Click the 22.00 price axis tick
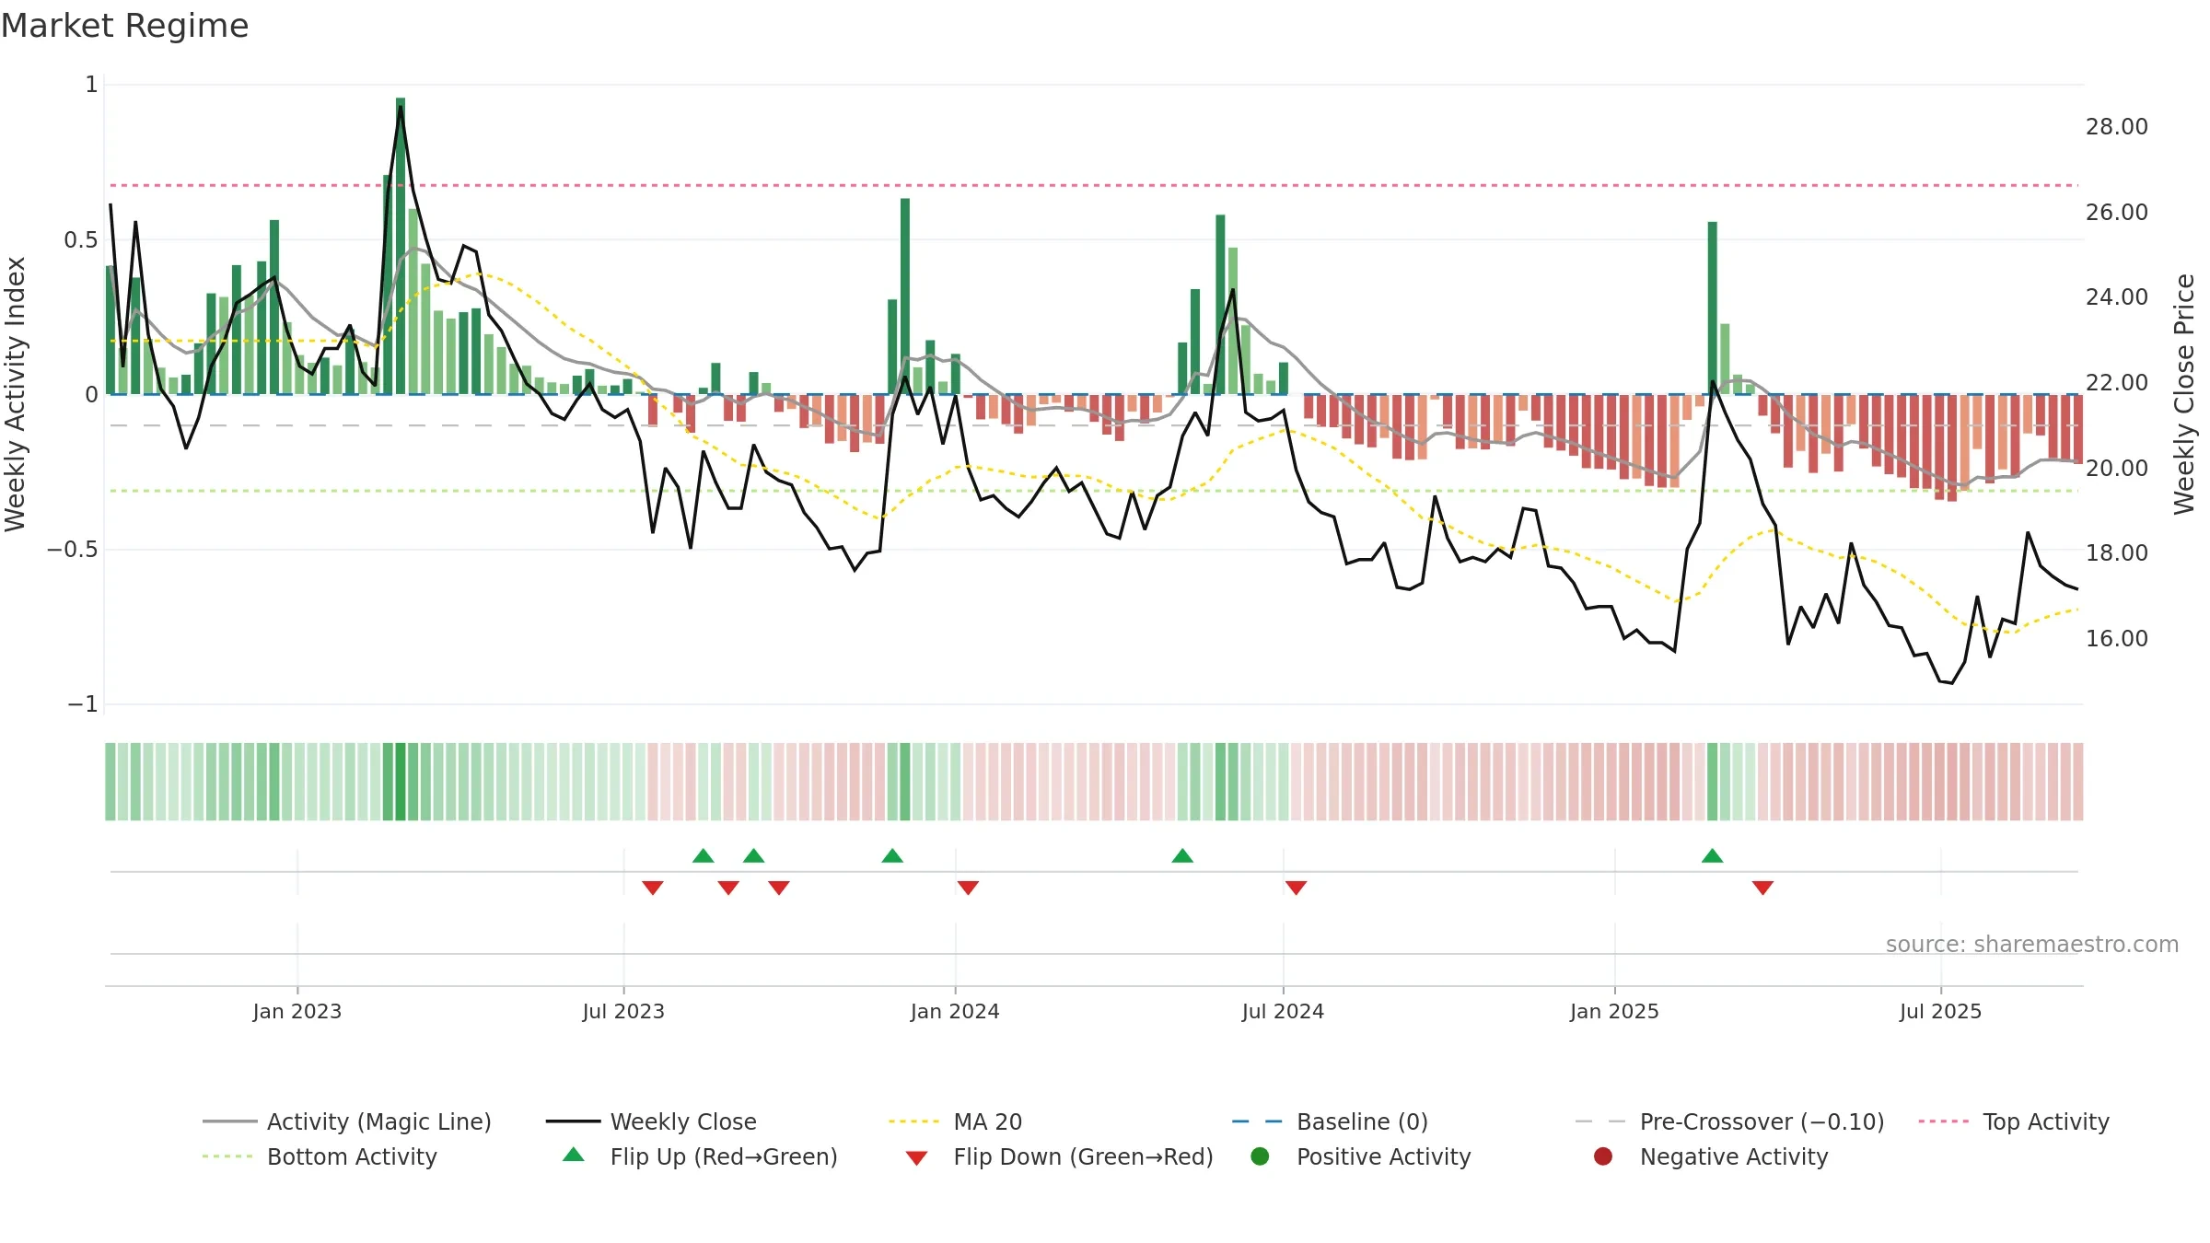Image resolution: width=2210 pixels, height=1243 pixels. click(2117, 383)
